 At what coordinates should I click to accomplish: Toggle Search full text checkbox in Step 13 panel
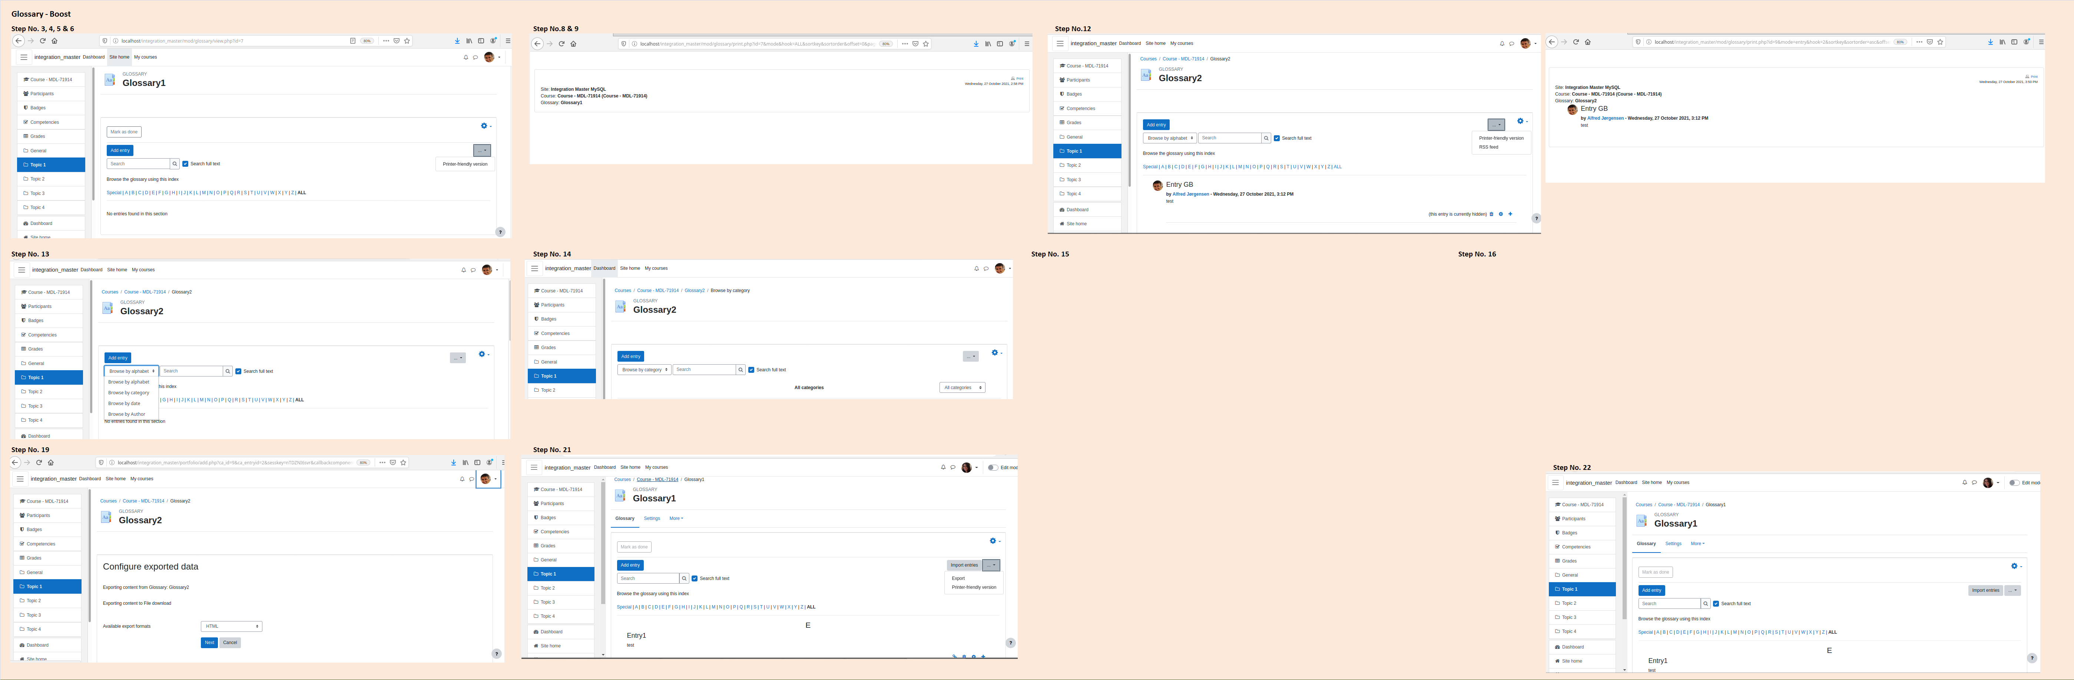238,371
